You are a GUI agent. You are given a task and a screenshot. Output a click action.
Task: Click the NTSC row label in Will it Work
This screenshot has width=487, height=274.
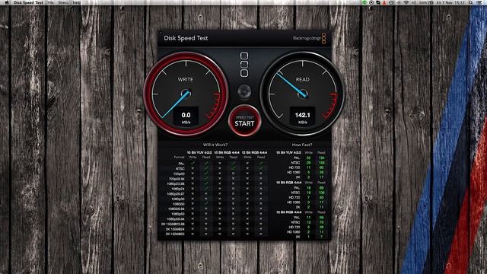click(x=180, y=169)
